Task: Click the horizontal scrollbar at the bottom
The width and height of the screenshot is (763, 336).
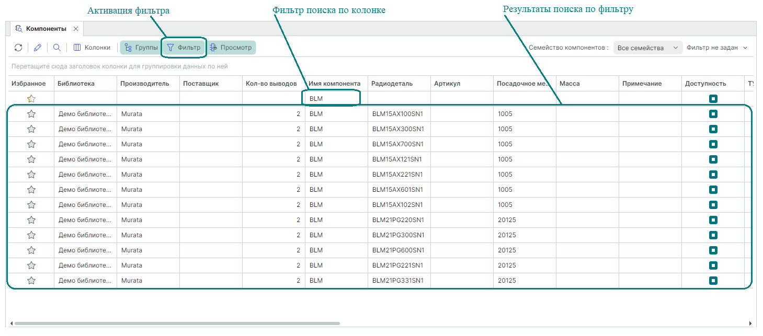Action: 178,323
